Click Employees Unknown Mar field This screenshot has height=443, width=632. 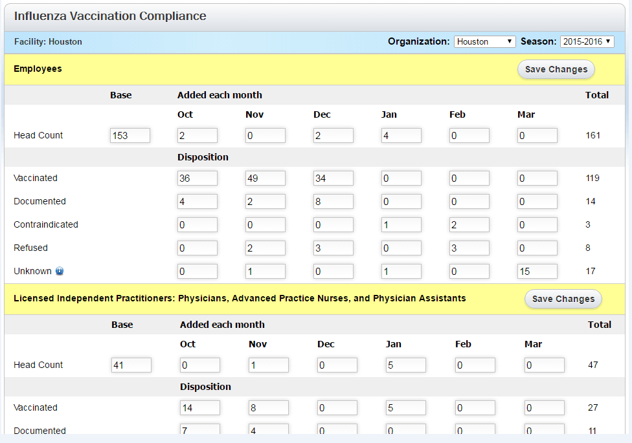tap(537, 271)
